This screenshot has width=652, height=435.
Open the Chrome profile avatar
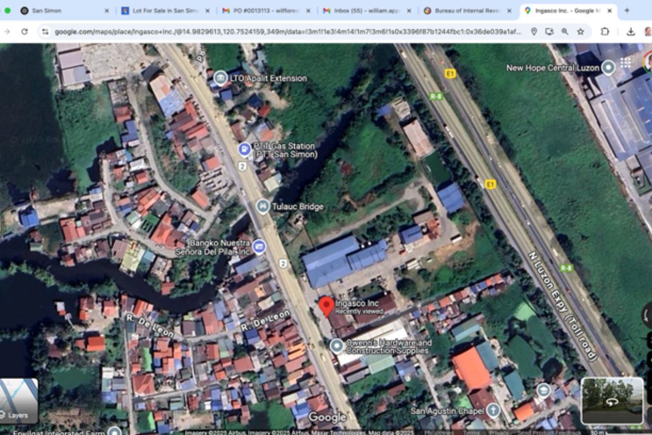tap(648, 32)
